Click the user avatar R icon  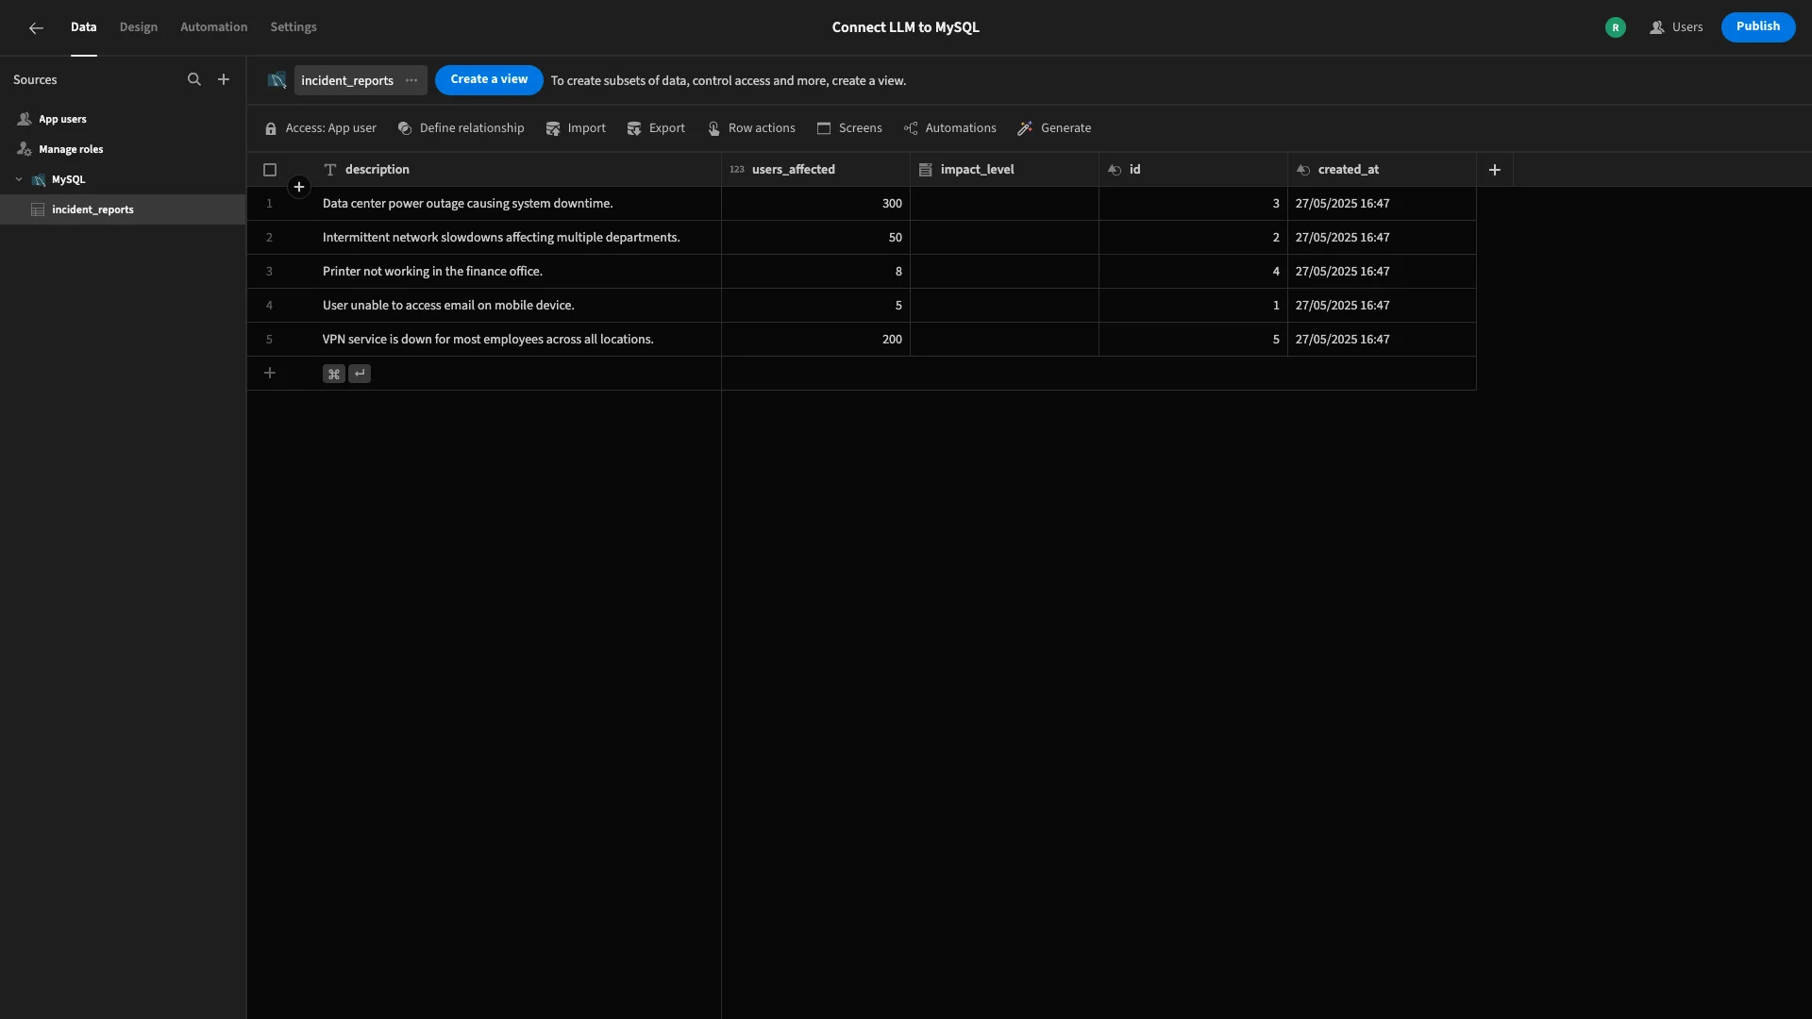[1616, 28]
